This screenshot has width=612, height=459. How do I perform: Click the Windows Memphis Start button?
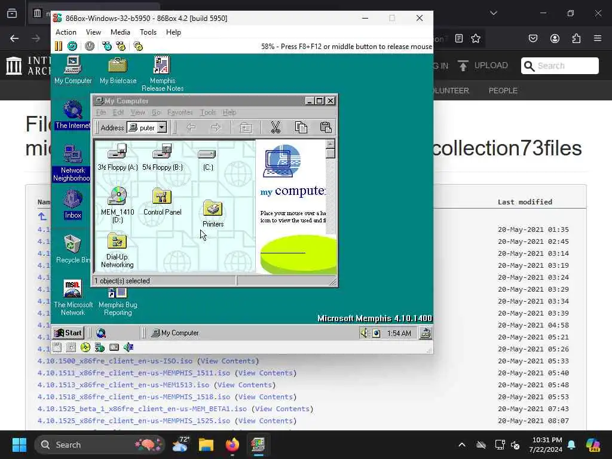tap(68, 333)
